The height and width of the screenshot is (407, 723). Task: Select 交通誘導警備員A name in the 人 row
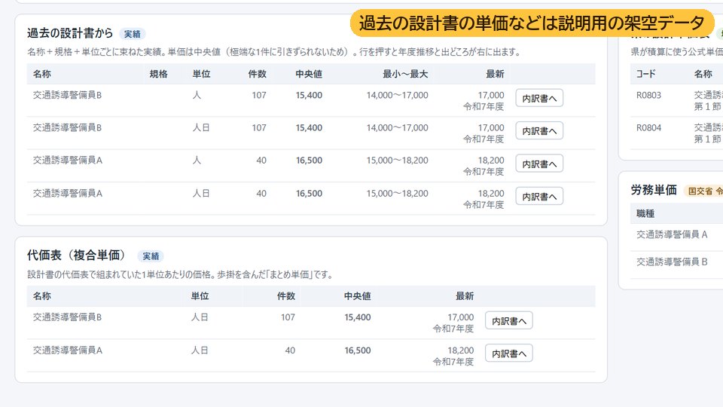(x=67, y=160)
